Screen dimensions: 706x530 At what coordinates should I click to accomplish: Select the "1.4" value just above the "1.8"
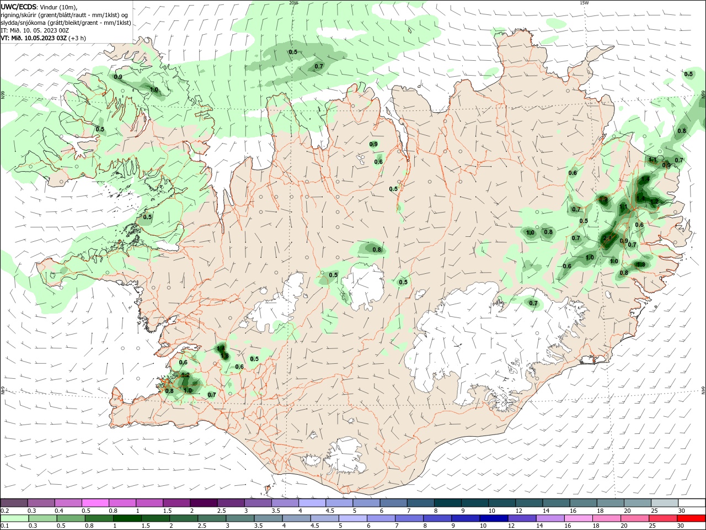click(221, 348)
